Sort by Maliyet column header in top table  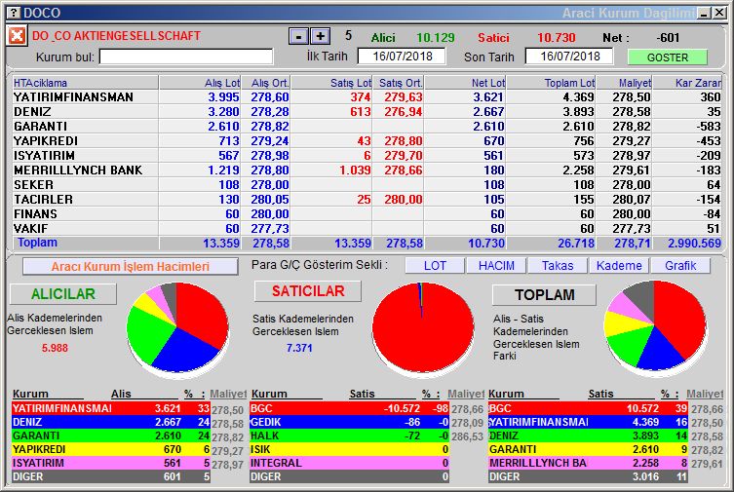tap(624, 83)
